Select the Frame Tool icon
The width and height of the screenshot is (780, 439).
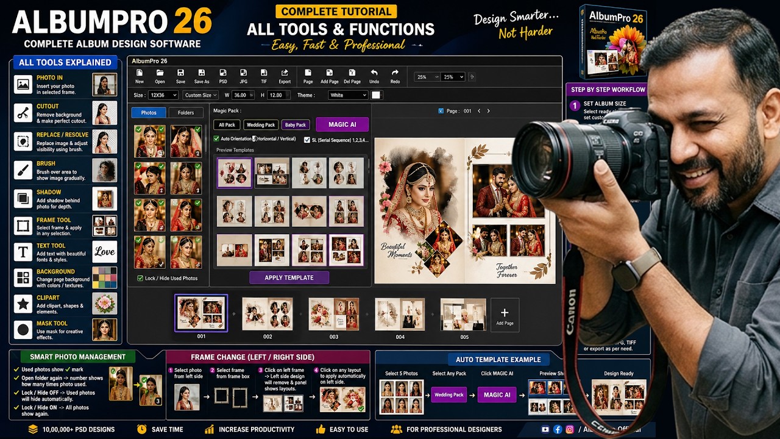[23, 226]
